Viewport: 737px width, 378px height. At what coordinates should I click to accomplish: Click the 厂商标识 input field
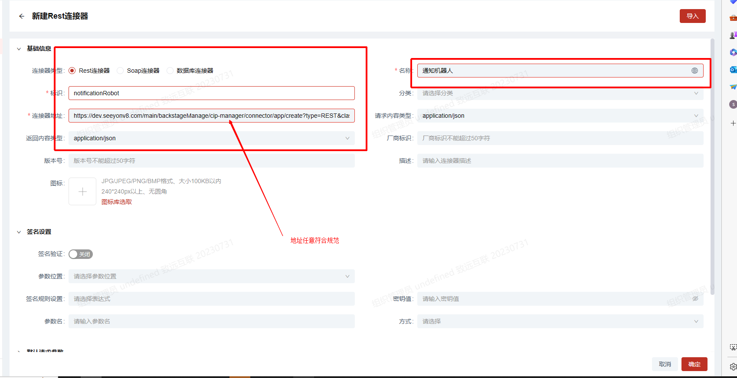560,138
